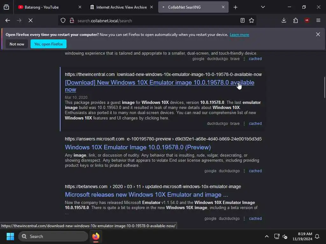The height and width of the screenshot is (244, 326).
Task: Open the clock showing 8:19 AM
Action: [x=302, y=236]
